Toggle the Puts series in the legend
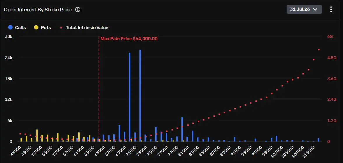Image resolution: width=343 pixels, height=163 pixels. tap(43, 27)
